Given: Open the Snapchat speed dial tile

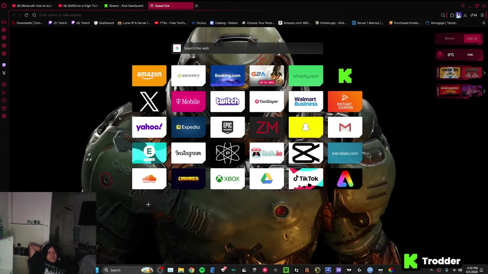Looking at the screenshot, I should point(306,127).
